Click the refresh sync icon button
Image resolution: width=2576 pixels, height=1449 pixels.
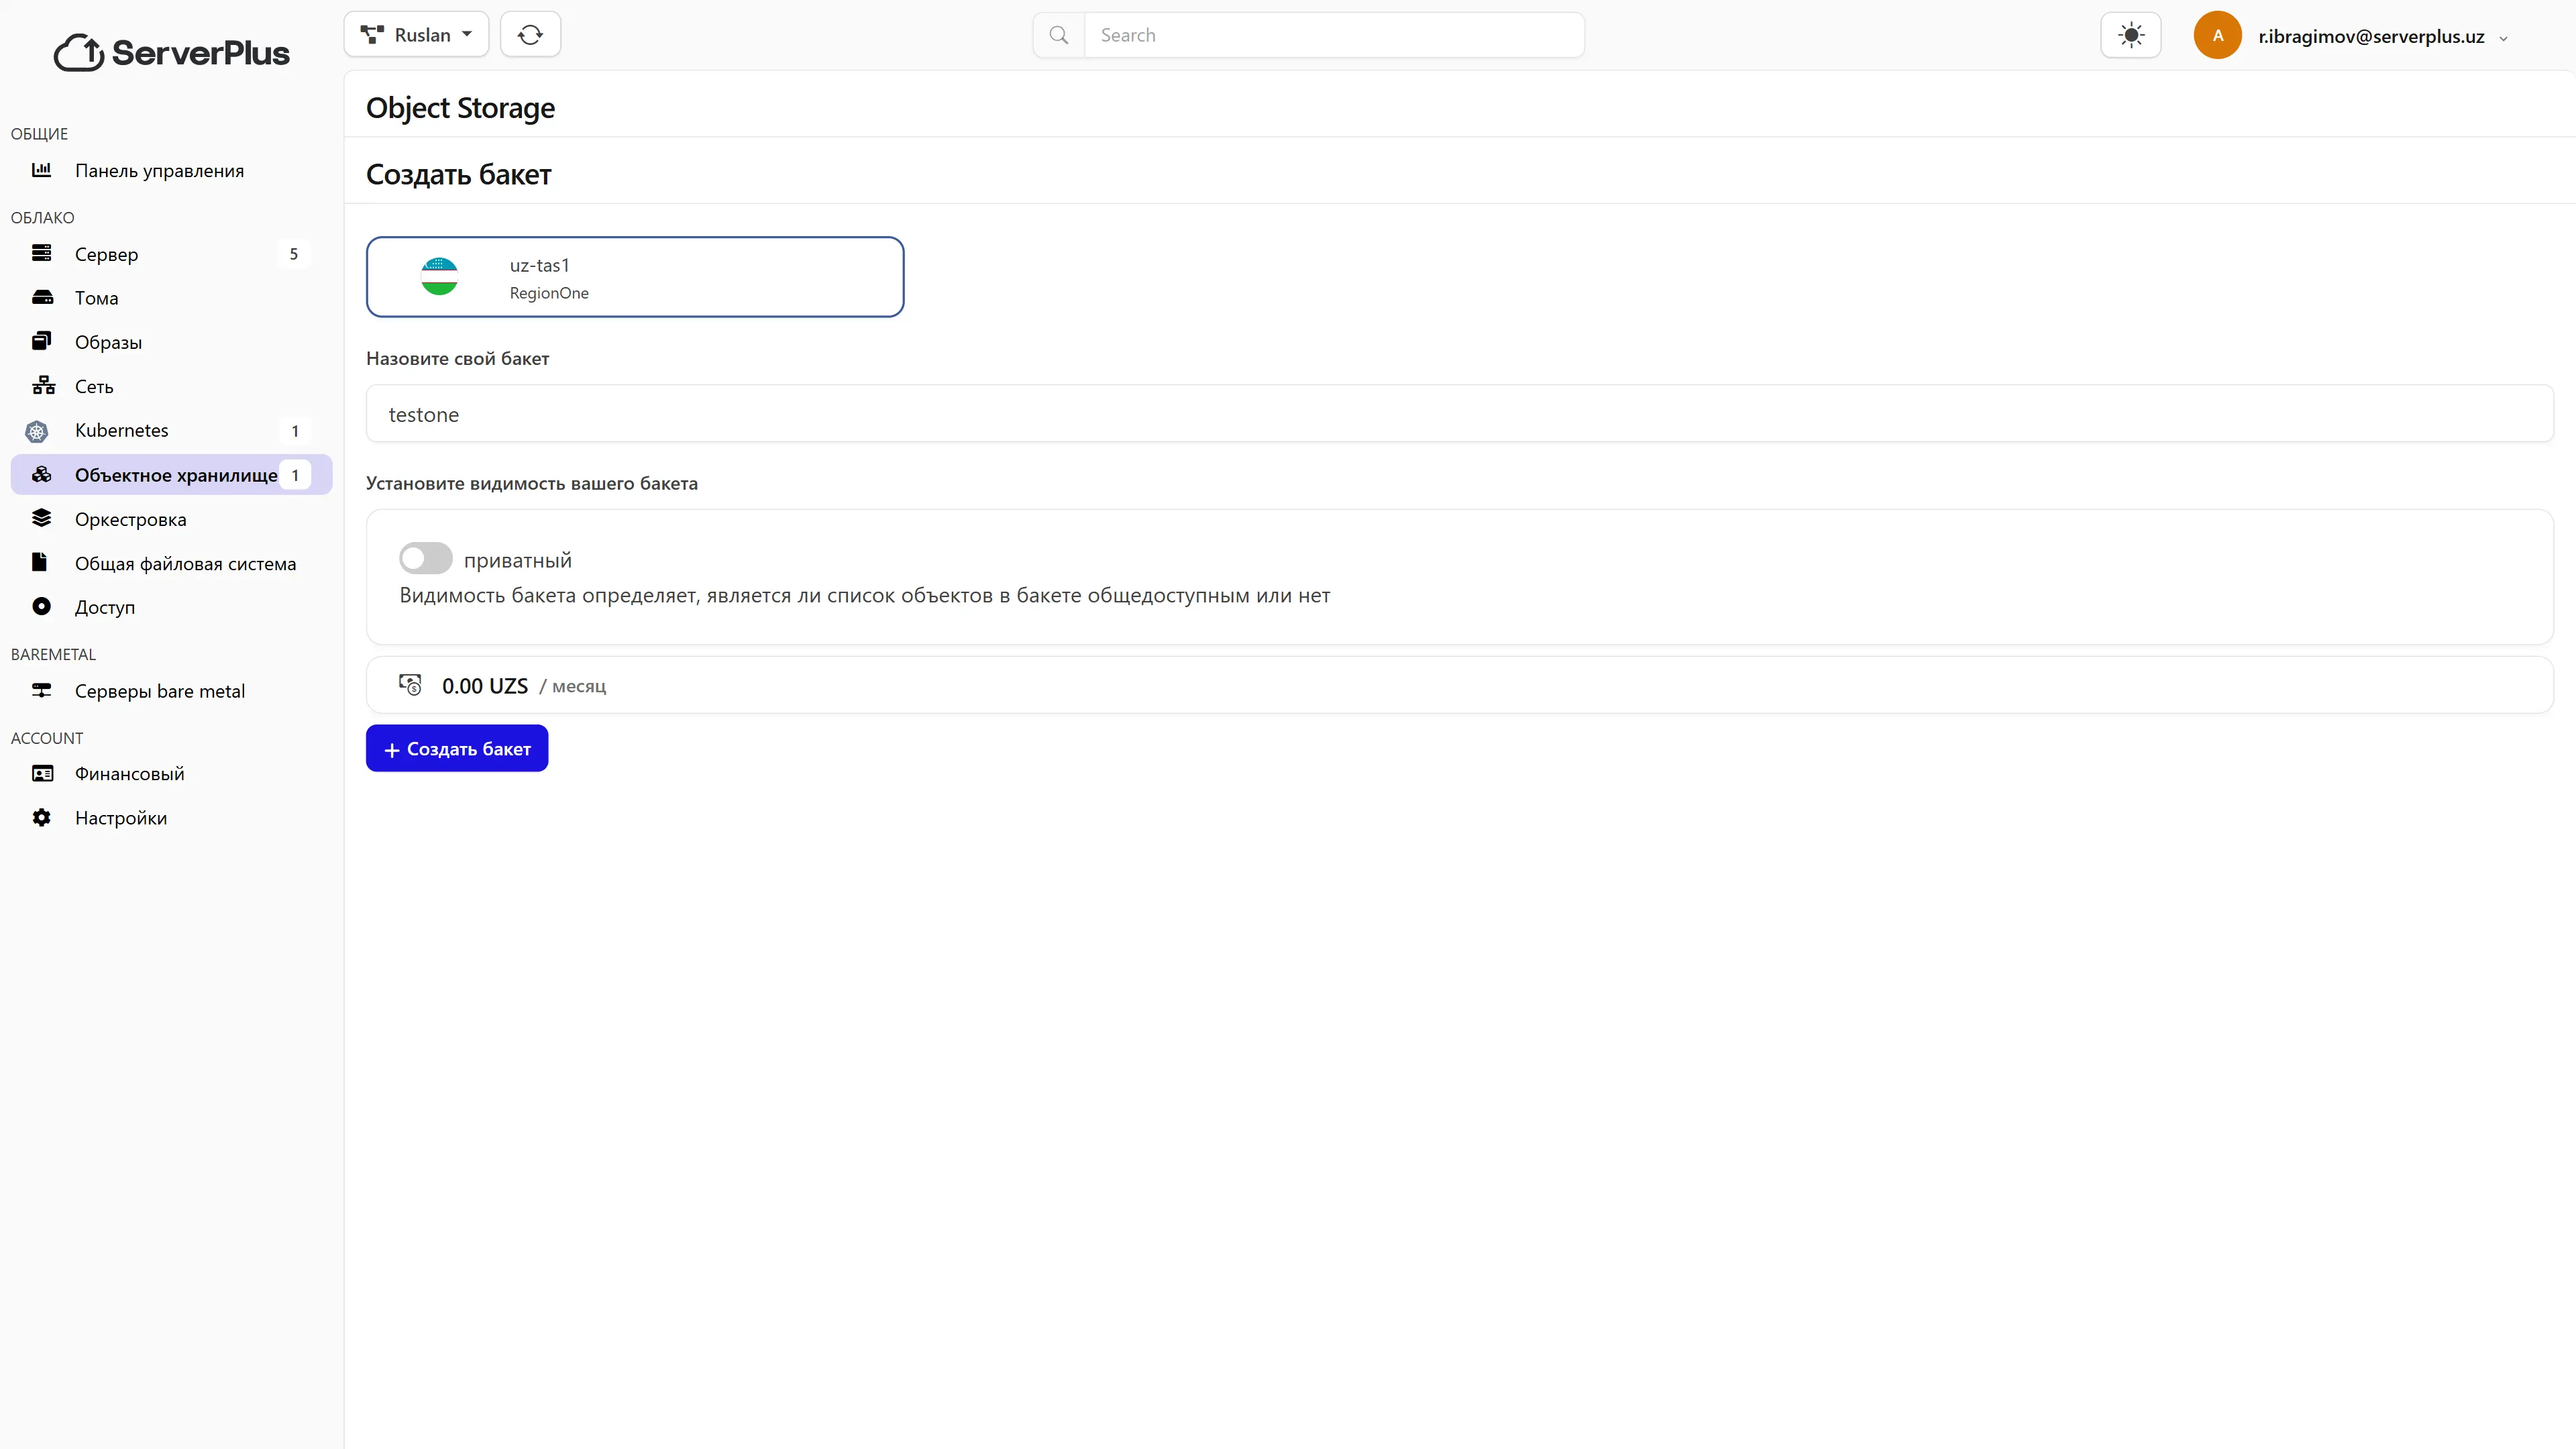pos(530,35)
